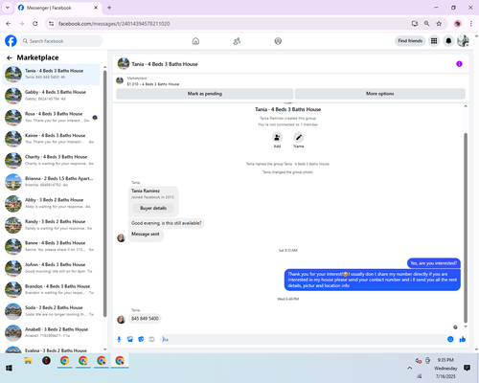Open Chrome tab search dropdown arrow

8,8
